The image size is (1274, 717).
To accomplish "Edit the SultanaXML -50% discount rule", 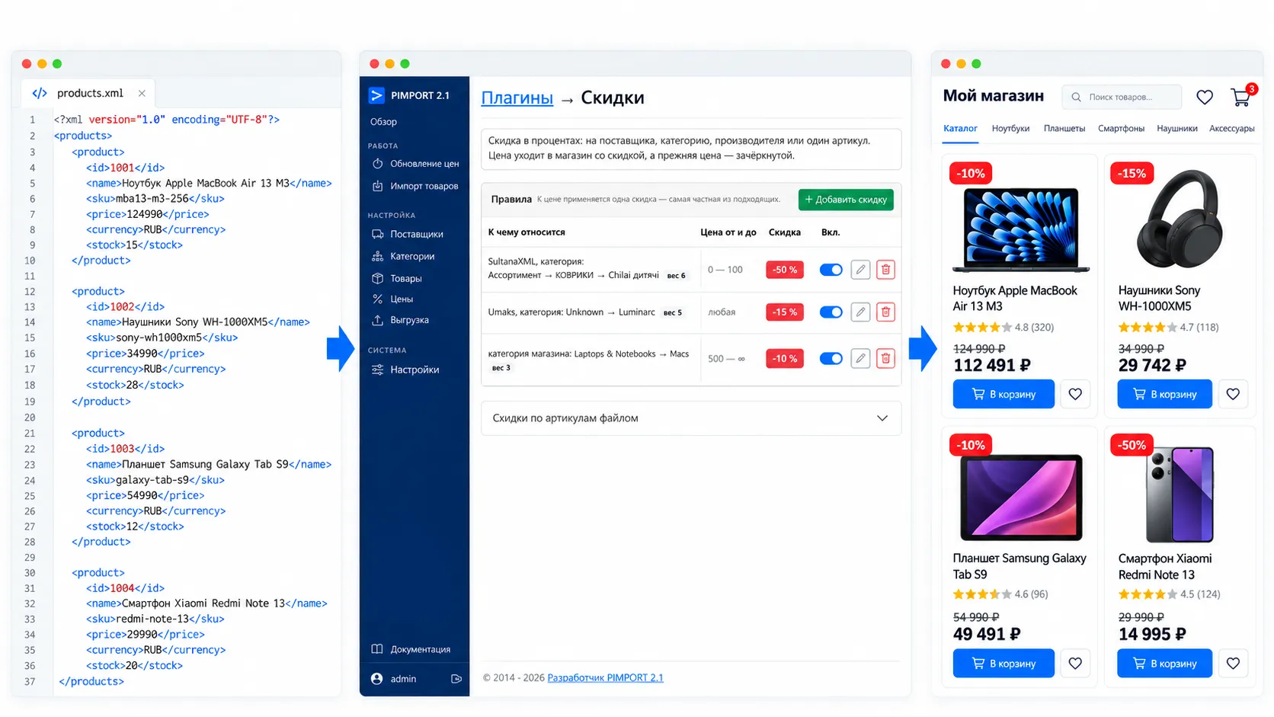I will tap(860, 270).
